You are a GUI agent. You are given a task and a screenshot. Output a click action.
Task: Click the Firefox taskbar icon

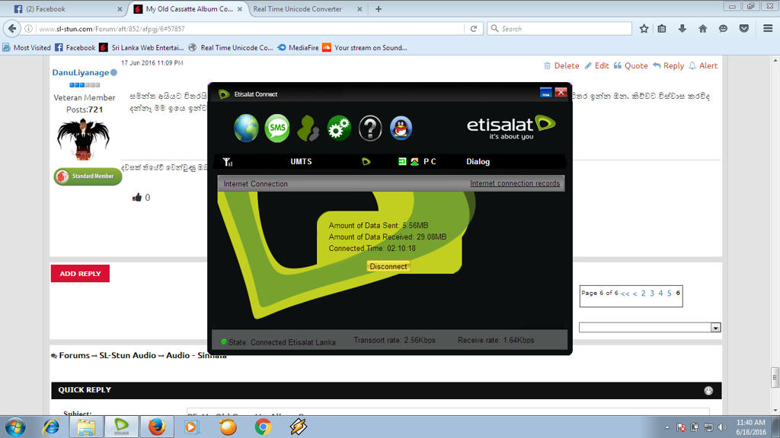pos(157,427)
